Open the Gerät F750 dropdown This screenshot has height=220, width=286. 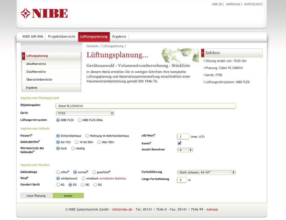pos(85,113)
